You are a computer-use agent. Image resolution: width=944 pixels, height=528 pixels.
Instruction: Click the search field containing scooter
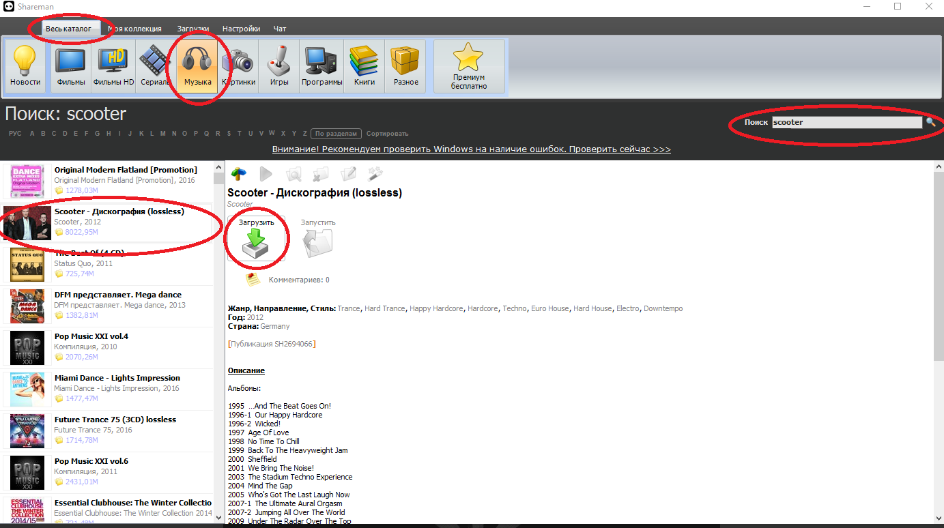847,122
